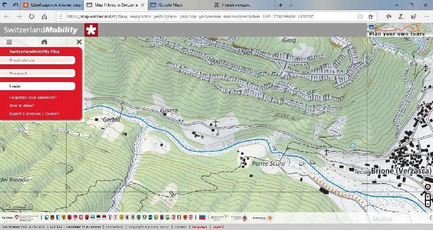The height and width of the screenshot is (230, 433).
Task: Switch to the new tab page tab
Action: coord(243,5)
